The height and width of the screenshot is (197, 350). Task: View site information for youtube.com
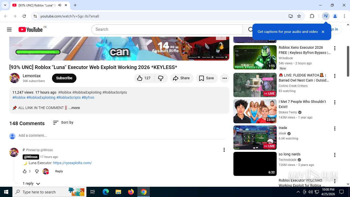click(35, 16)
